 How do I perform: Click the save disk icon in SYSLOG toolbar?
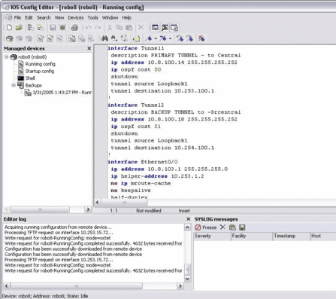(x=242, y=227)
